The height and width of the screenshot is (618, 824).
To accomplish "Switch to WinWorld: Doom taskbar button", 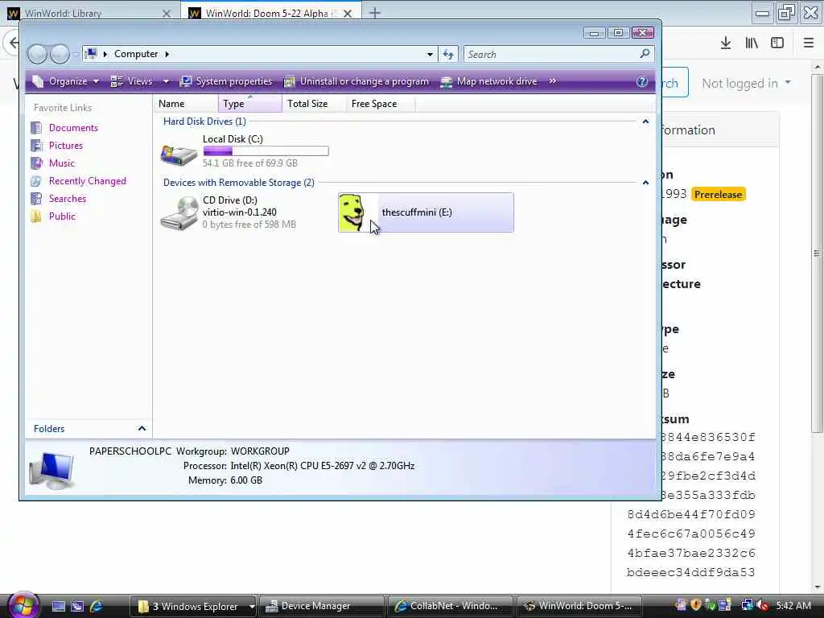I will click(x=579, y=607).
